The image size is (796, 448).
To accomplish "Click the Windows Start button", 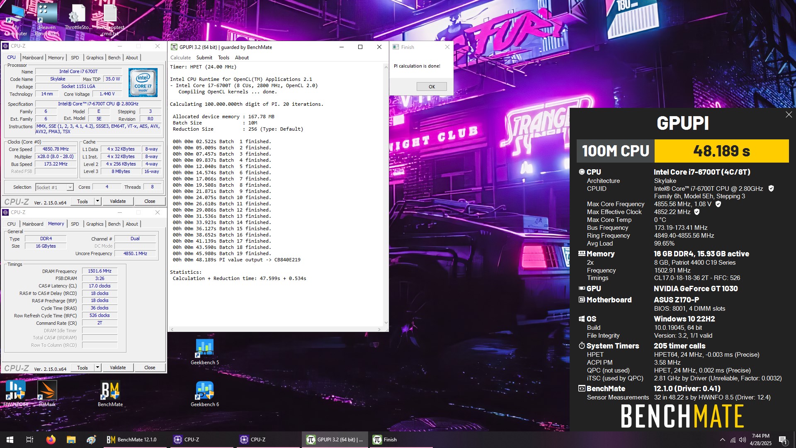I will tap(10, 440).
